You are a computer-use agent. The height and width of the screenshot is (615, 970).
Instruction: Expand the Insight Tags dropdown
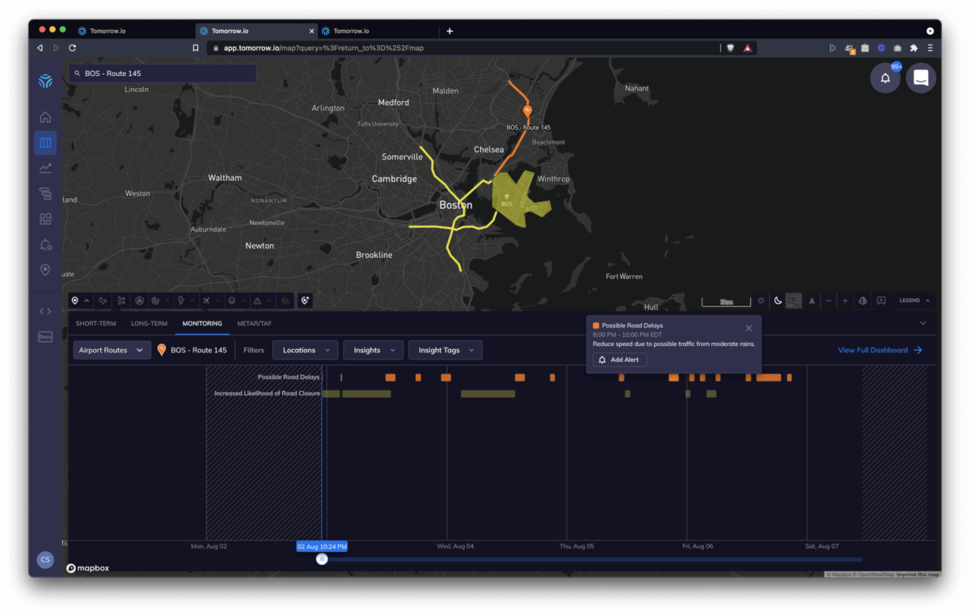[x=447, y=350]
